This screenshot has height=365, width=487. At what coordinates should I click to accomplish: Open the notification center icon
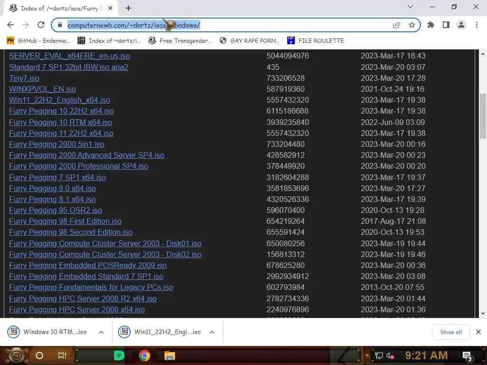(468, 356)
